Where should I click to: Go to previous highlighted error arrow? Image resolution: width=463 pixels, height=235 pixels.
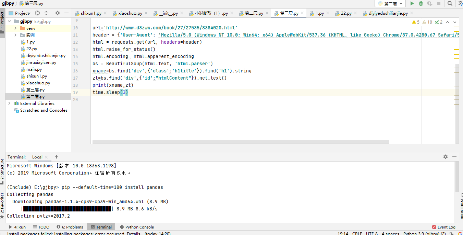448,22
